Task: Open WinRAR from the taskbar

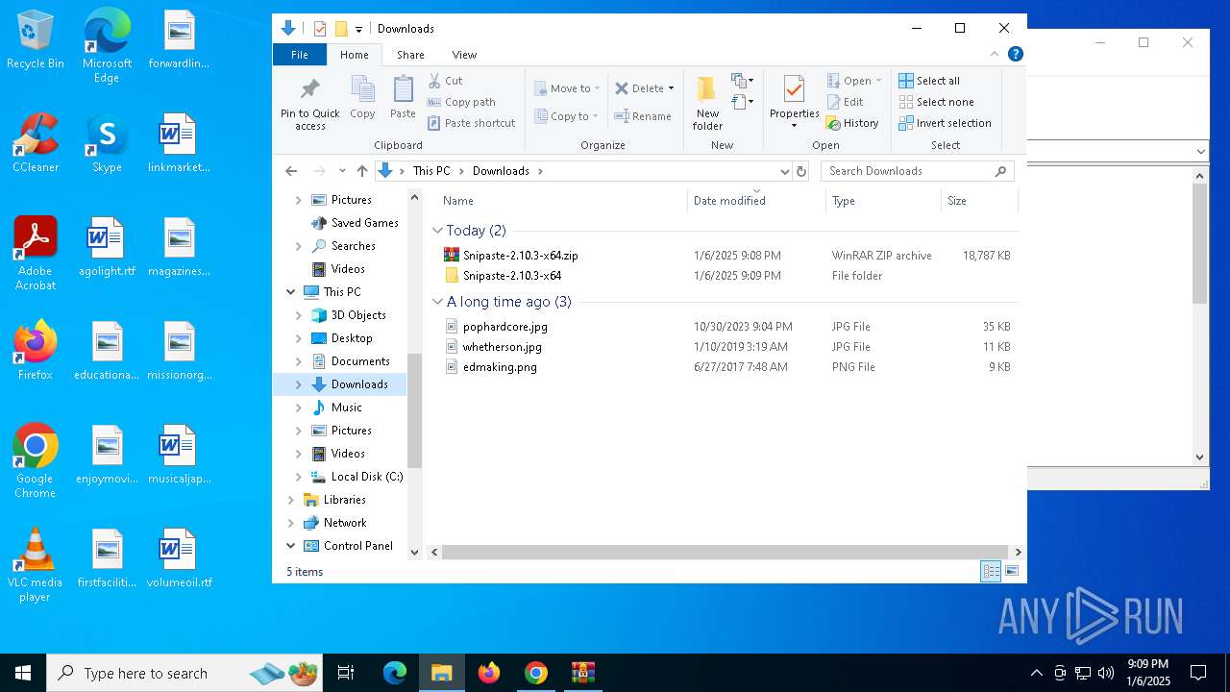Action: coord(583,673)
